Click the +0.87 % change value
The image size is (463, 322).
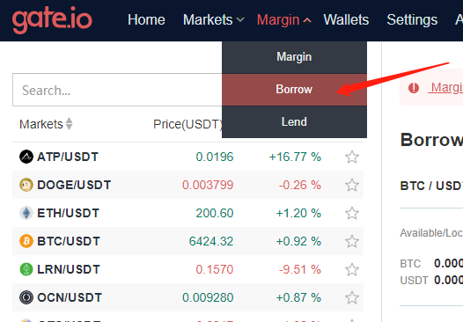(298, 297)
